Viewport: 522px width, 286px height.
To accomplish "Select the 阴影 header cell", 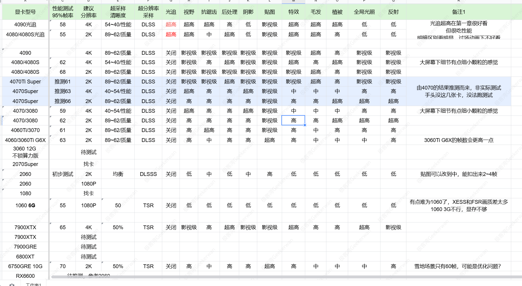I will (248, 12).
